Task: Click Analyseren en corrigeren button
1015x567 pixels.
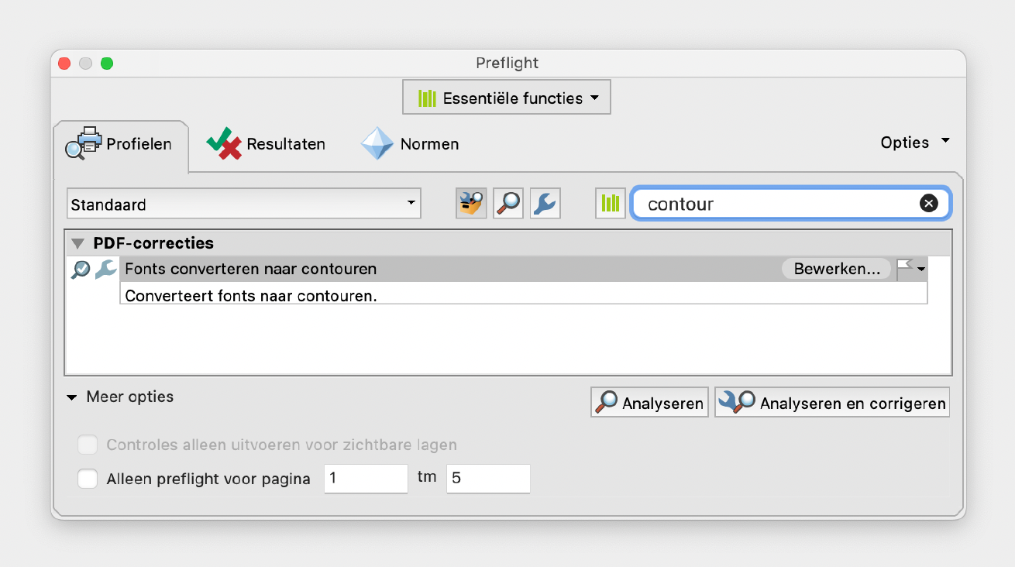Action: coord(832,403)
